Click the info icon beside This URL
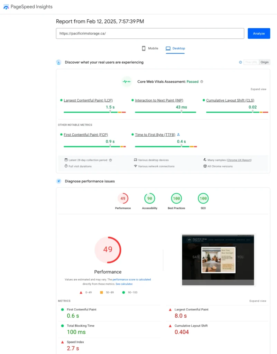277x354 pixels. (240, 62)
